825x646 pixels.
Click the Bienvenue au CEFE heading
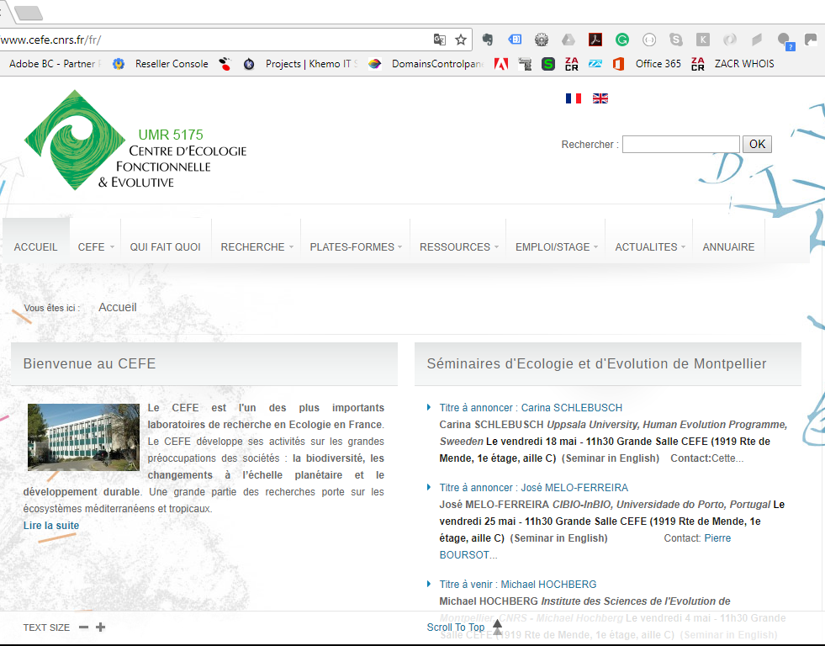[x=89, y=363]
